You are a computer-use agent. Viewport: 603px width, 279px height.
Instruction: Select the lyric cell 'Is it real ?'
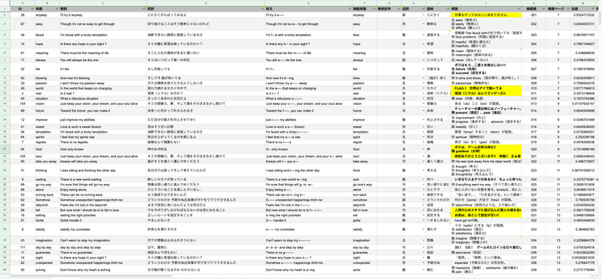[103, 94]
